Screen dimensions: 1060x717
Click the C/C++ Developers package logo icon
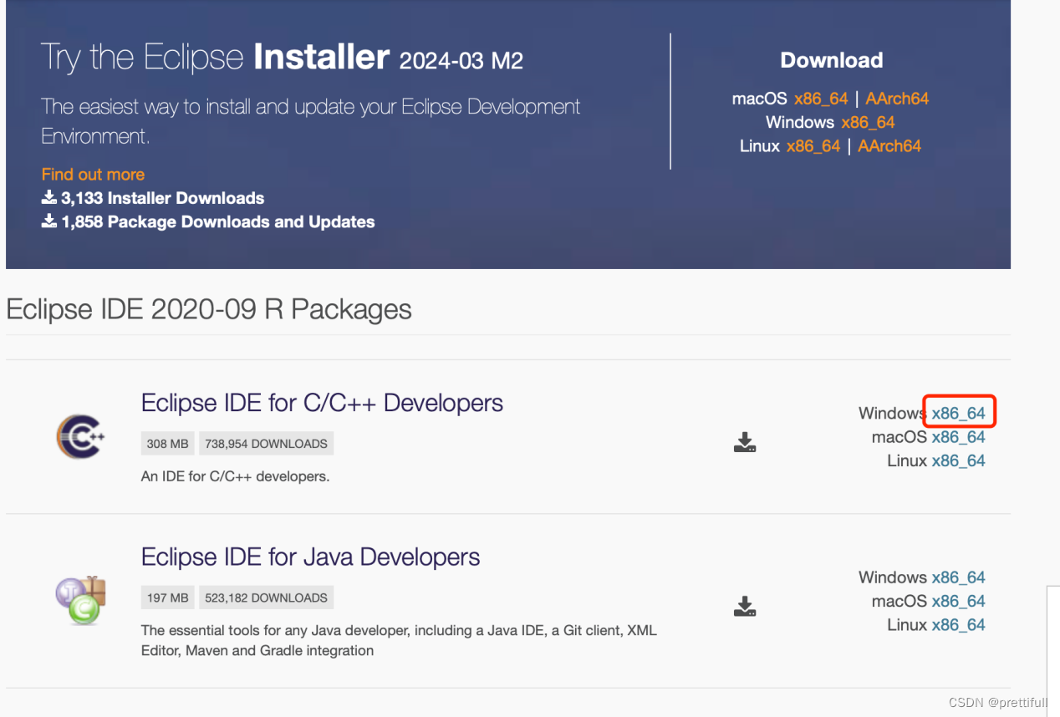pos(80,435)
